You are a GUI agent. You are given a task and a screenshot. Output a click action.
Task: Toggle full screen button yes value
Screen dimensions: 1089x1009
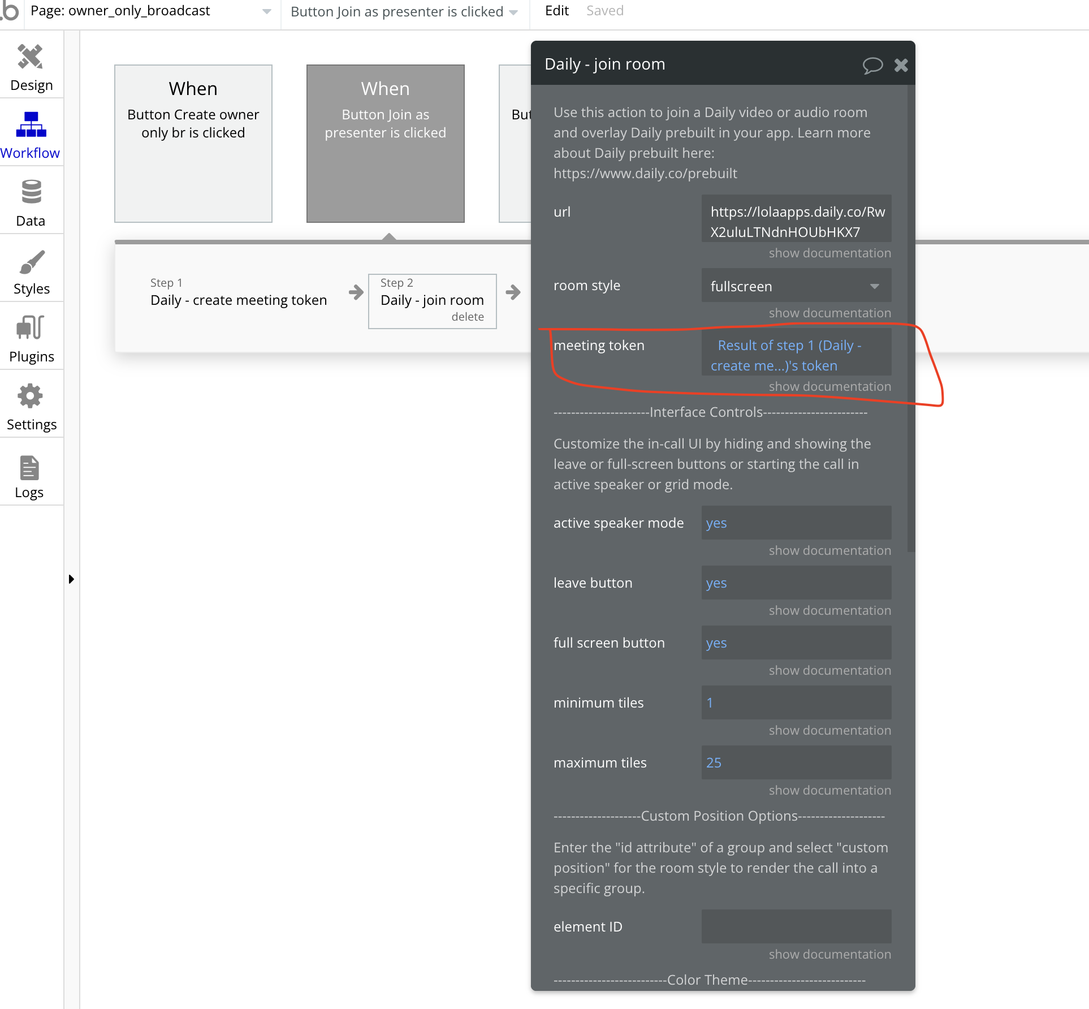pyautogui.click(x=796, y=643)
